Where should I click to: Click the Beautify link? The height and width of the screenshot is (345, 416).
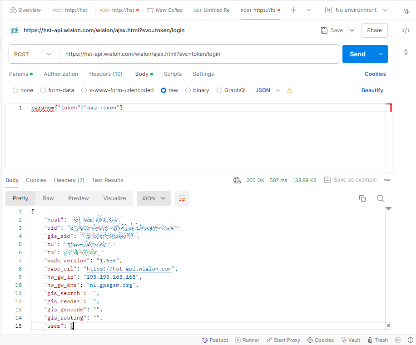tap(372, 90)
